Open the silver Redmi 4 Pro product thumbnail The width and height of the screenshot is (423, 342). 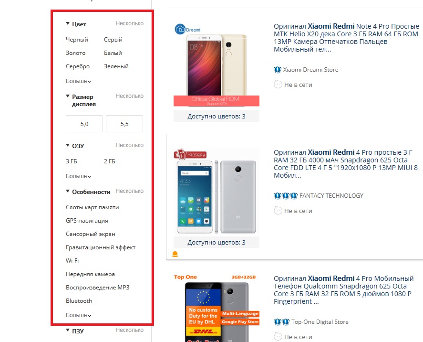point(217,191)
